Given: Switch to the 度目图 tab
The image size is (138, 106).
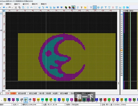Looking at the screenshot, I should click(49, 93).
